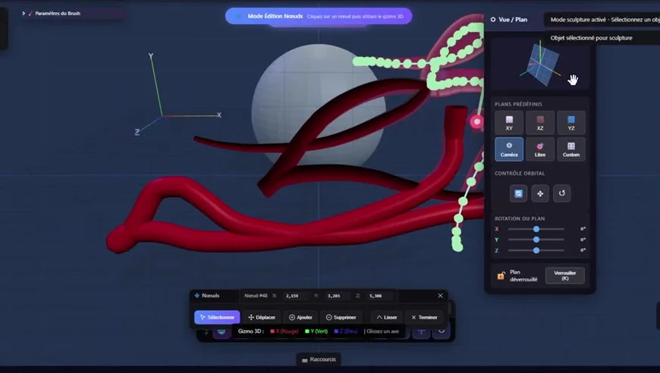Click the 'Mode sculpture activé' notification
This screenshot has width=660, height=373.
(603, 20)
